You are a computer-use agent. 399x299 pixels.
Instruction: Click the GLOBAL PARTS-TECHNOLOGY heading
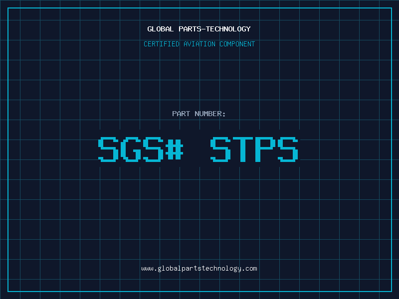(199, 29)
